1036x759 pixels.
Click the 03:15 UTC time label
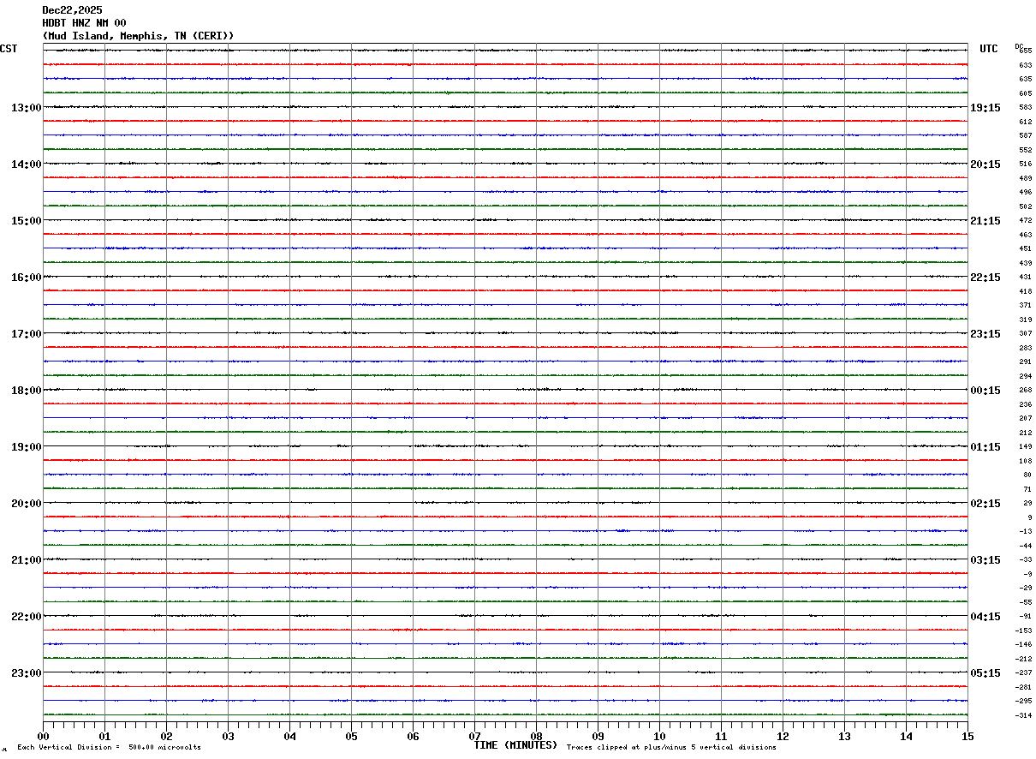point(985,560)
